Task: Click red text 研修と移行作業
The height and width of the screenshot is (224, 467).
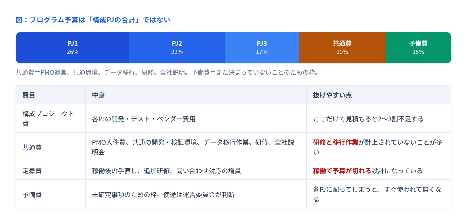Action: [335, 142]
